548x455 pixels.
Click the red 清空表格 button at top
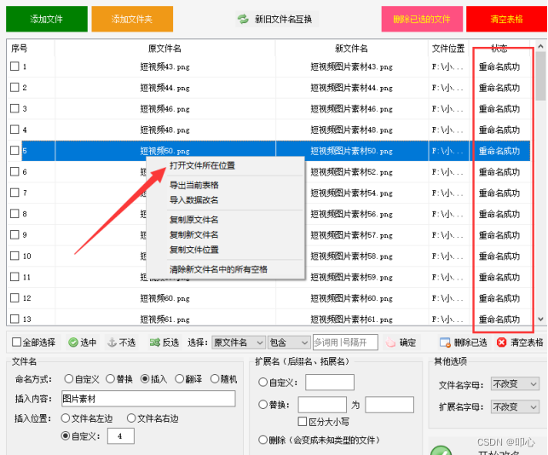click(x=506, y=19)
